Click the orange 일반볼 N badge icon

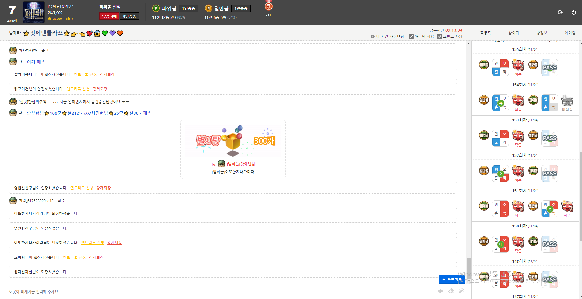pos(208,8)
